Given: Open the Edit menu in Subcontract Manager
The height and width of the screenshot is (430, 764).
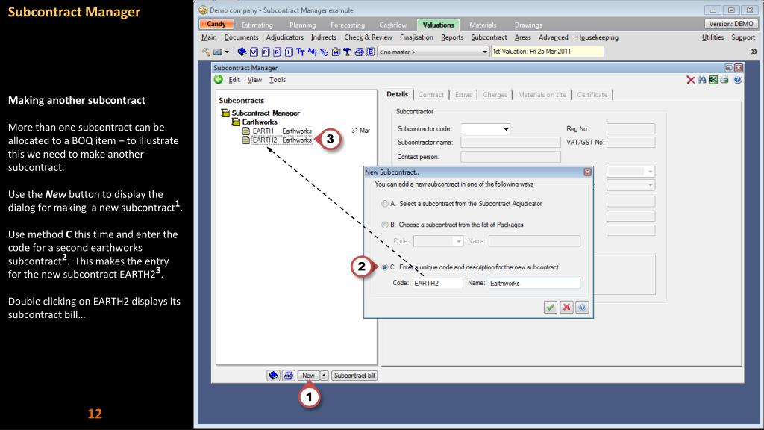Looking at the screenshot, I should [x=234, y=79].
